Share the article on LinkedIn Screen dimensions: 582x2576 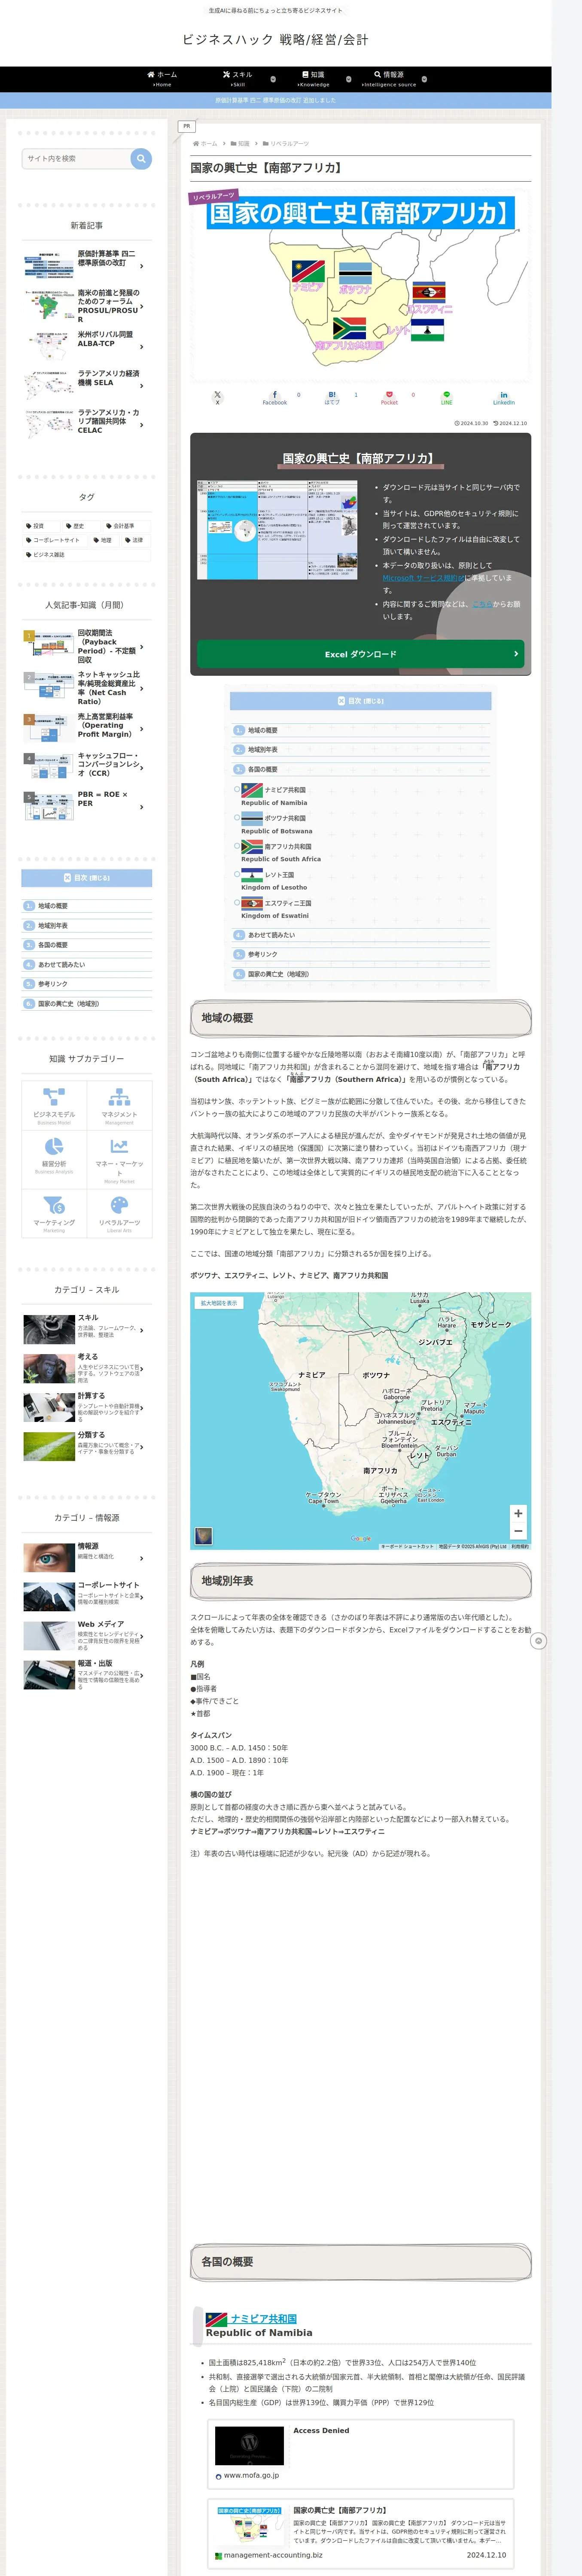pos(503,398)
